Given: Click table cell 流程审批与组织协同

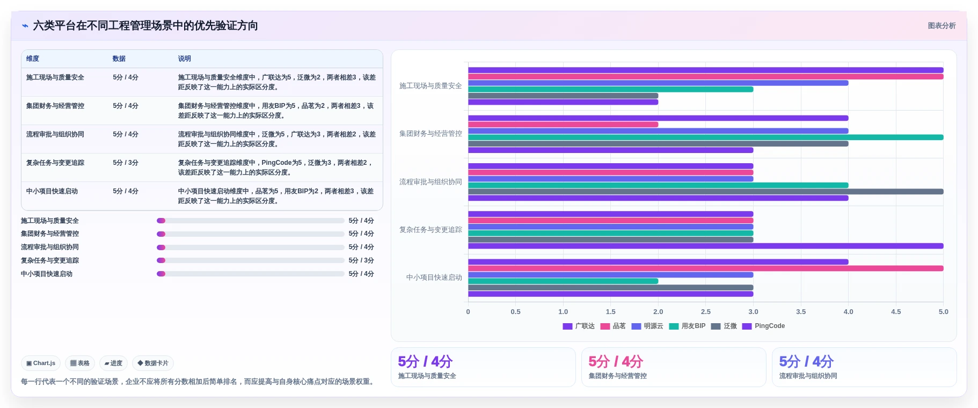Looking at the screenshot, I should [55, 135].
